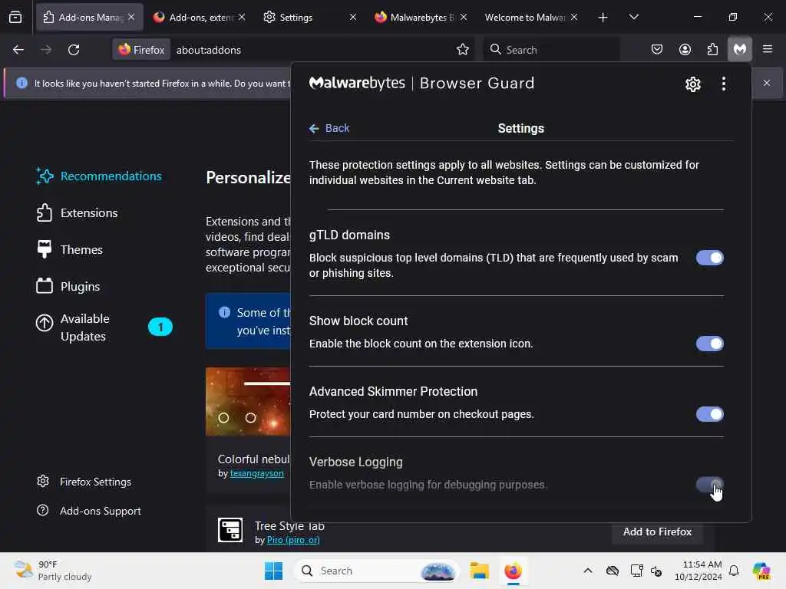The image size is (786, 589).
Task: Click Malwarebytes extension toolbar icon
Action: tap(740, 49)
